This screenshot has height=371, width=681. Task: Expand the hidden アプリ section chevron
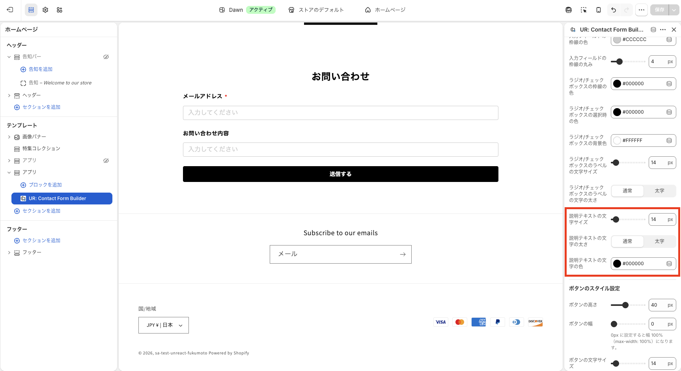[9, 161]
